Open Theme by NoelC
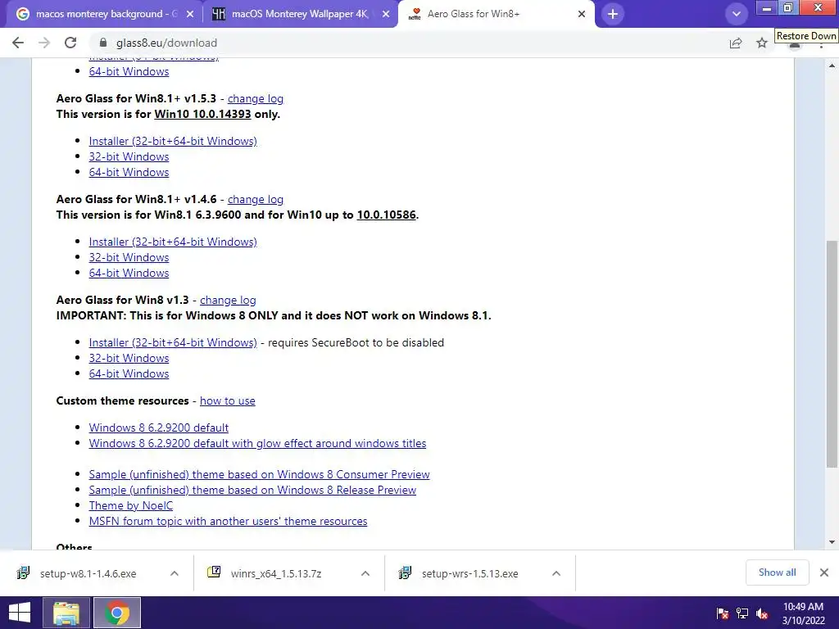839x629 pixels. pos(130,505)
